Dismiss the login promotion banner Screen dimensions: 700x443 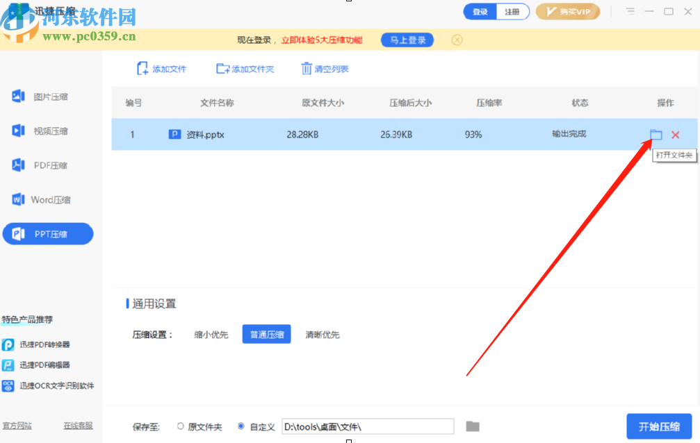(457, 40)
